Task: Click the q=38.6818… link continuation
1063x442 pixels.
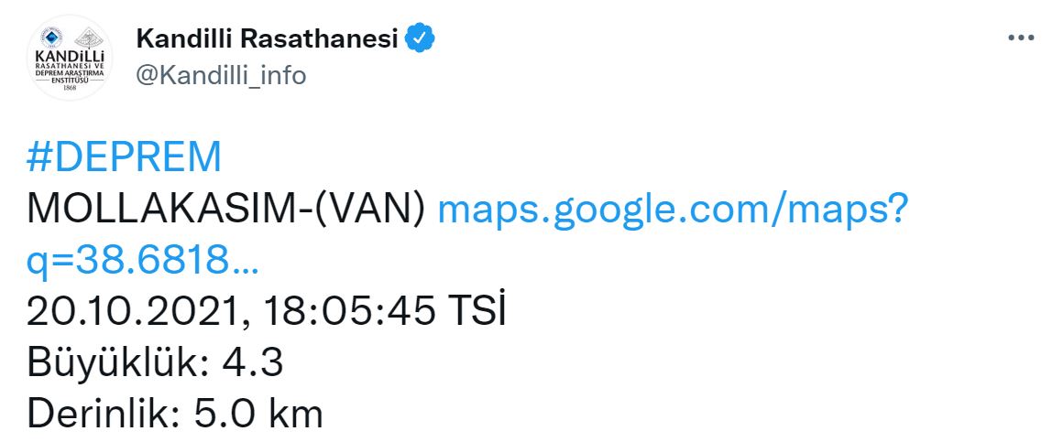Action: point(143,262)
